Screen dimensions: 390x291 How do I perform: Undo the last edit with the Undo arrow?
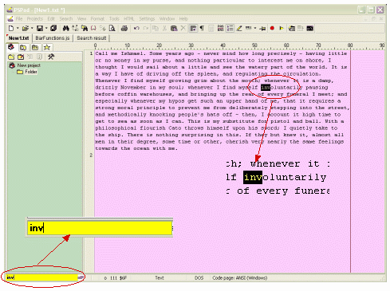pos(136,28)
